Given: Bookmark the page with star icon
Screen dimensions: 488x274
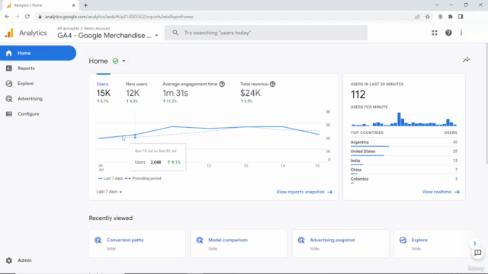Looking at the screenshot, I should 428,17.
